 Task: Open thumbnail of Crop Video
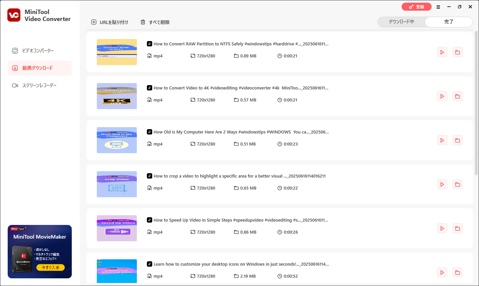tap(117, 184)
